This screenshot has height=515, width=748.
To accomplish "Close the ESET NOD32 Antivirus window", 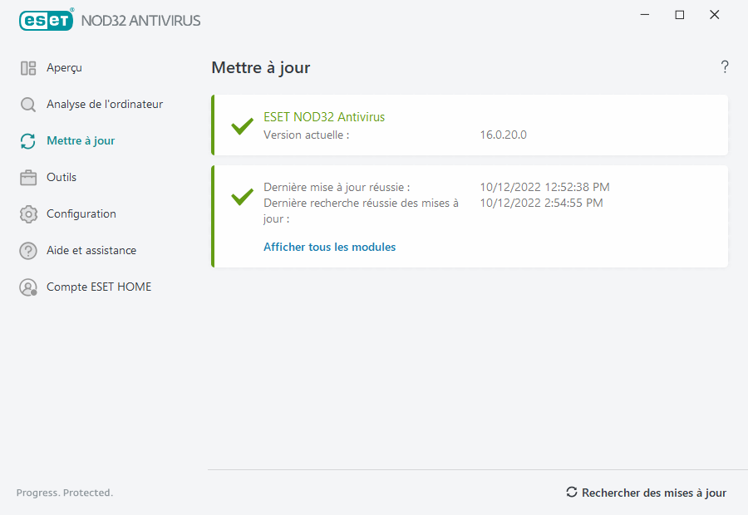I will click(715, 15).
